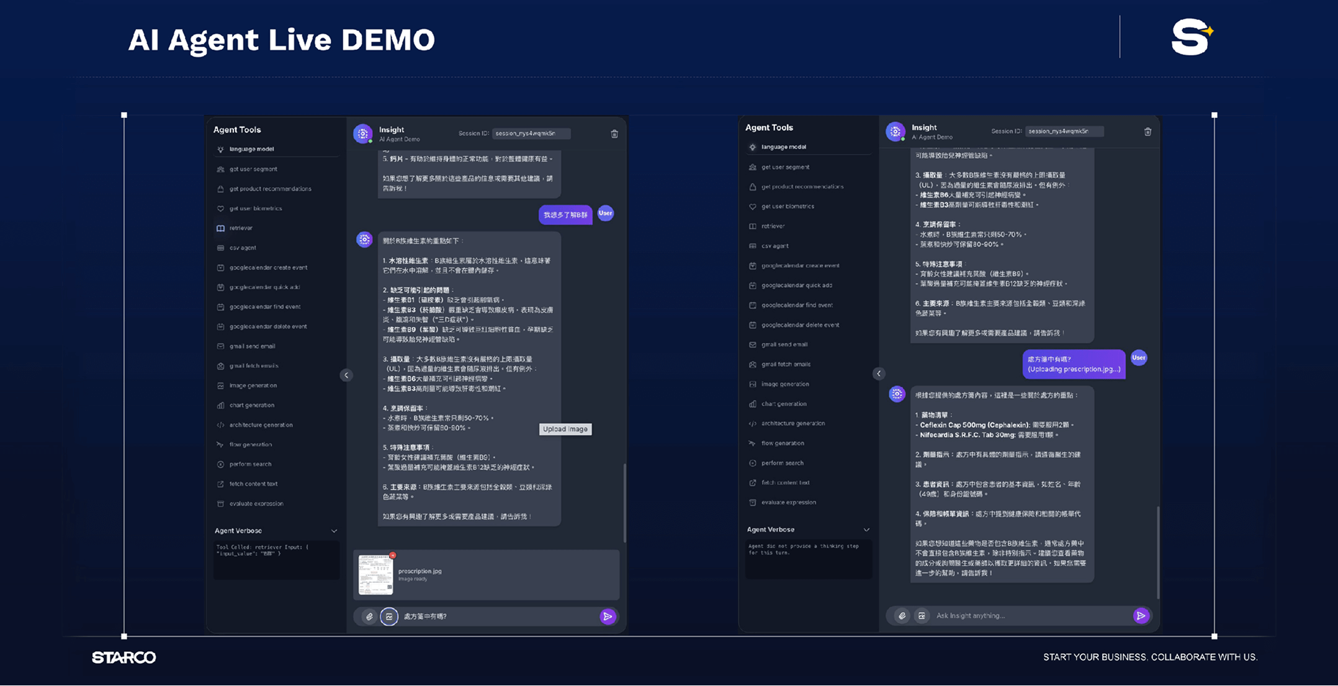Toggle Agent Verbose chevron above 'did not provide' note

(866, 530)
